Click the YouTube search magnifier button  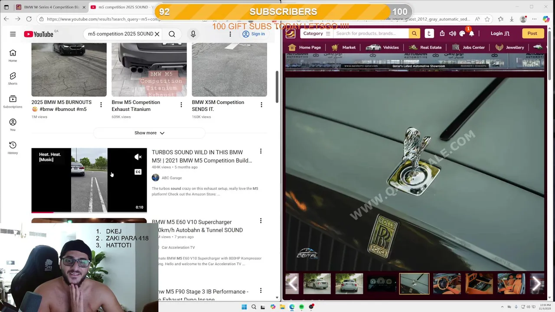point(172,34)
